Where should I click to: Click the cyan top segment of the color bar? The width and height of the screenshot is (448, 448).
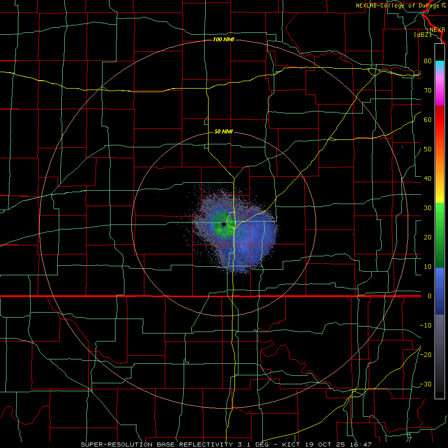tap(440, 66)
